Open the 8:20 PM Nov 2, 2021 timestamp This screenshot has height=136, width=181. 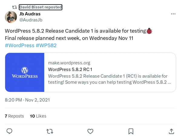(x=27, y=100)
